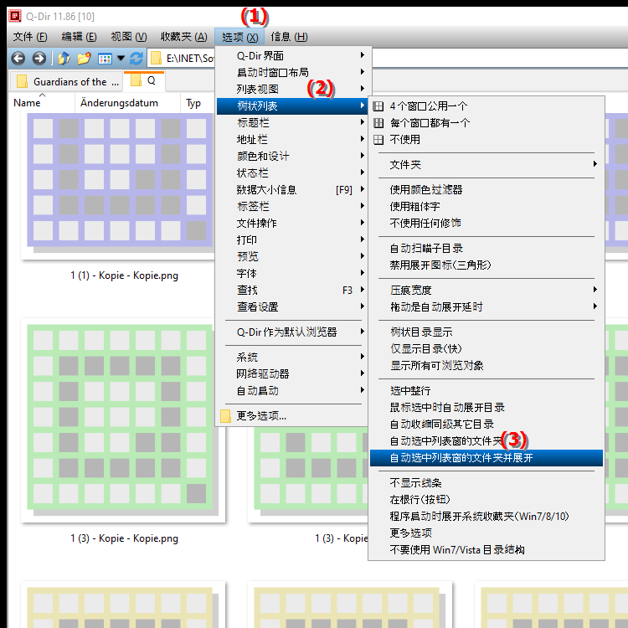The width and height of the screenshot is (628, 628).
Task: Click the folder icon beside 更多选项...
Action: pos(225,416)
